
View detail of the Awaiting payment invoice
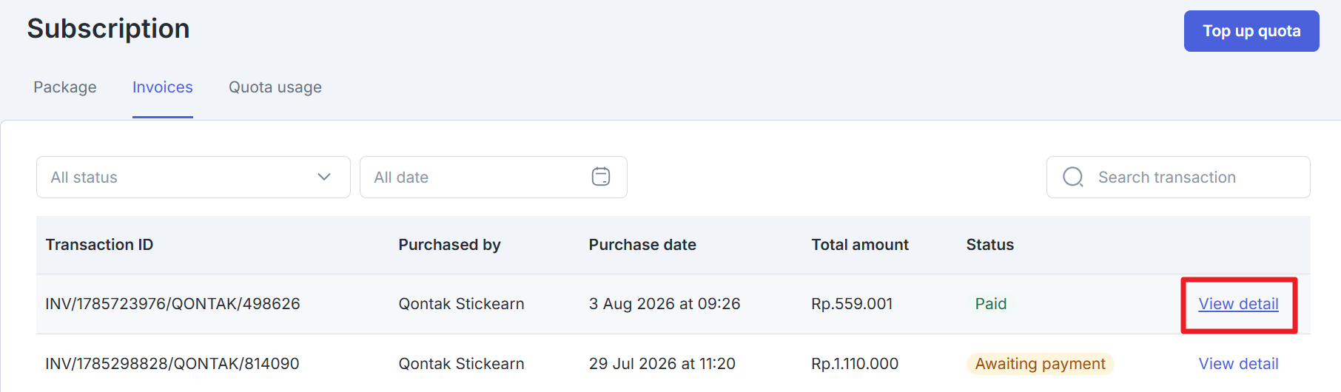(x=1239, y=364)
